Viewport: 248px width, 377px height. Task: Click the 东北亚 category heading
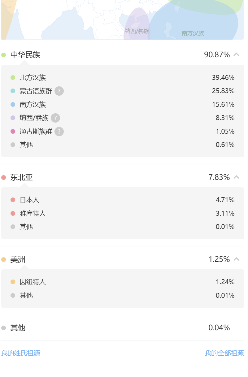(x=21, y=177)
